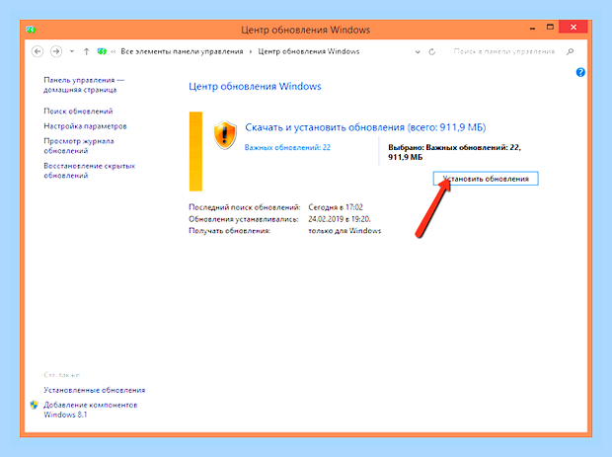Click 'Сегодня в 17:02' last check value
The width and height of the screenshot is (612, 457).
point(336,207)
